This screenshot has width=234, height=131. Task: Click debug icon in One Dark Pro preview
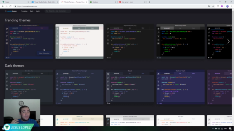coord(7,86)
